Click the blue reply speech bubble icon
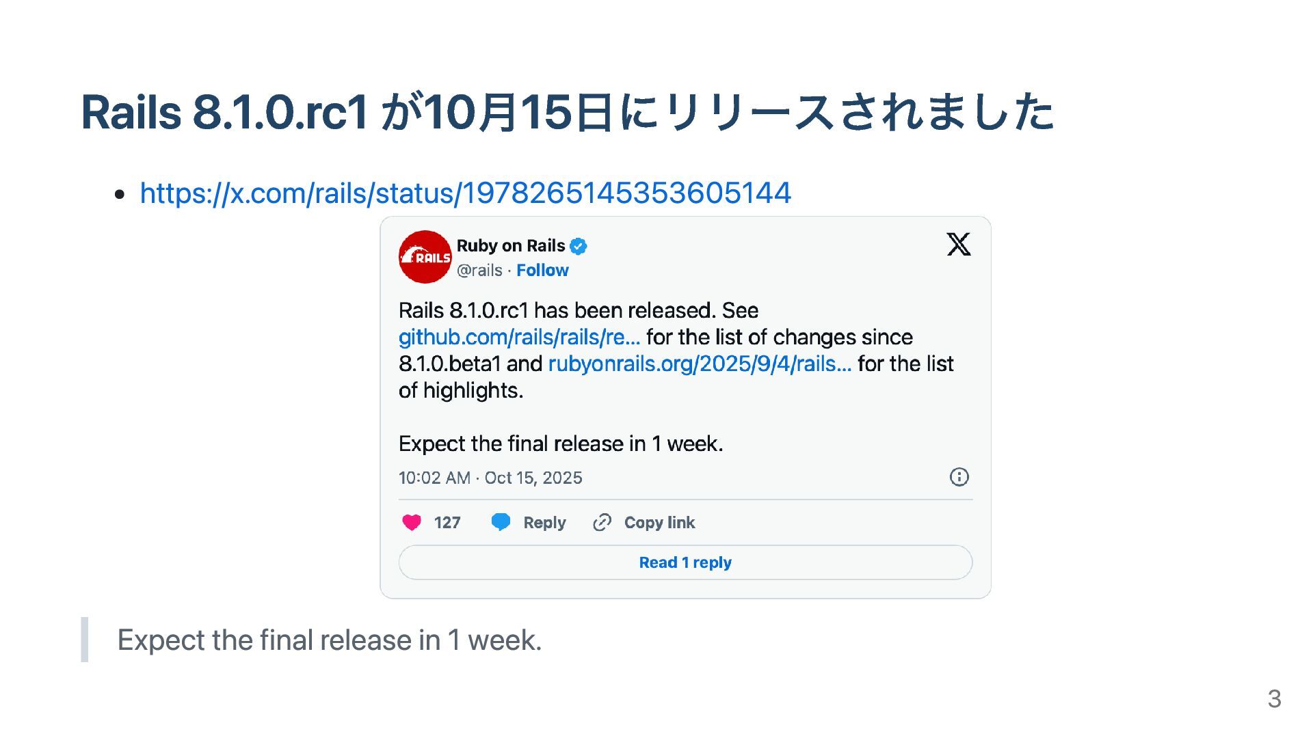This screenshot has width=1313, height=738. [x=501, y=522]
